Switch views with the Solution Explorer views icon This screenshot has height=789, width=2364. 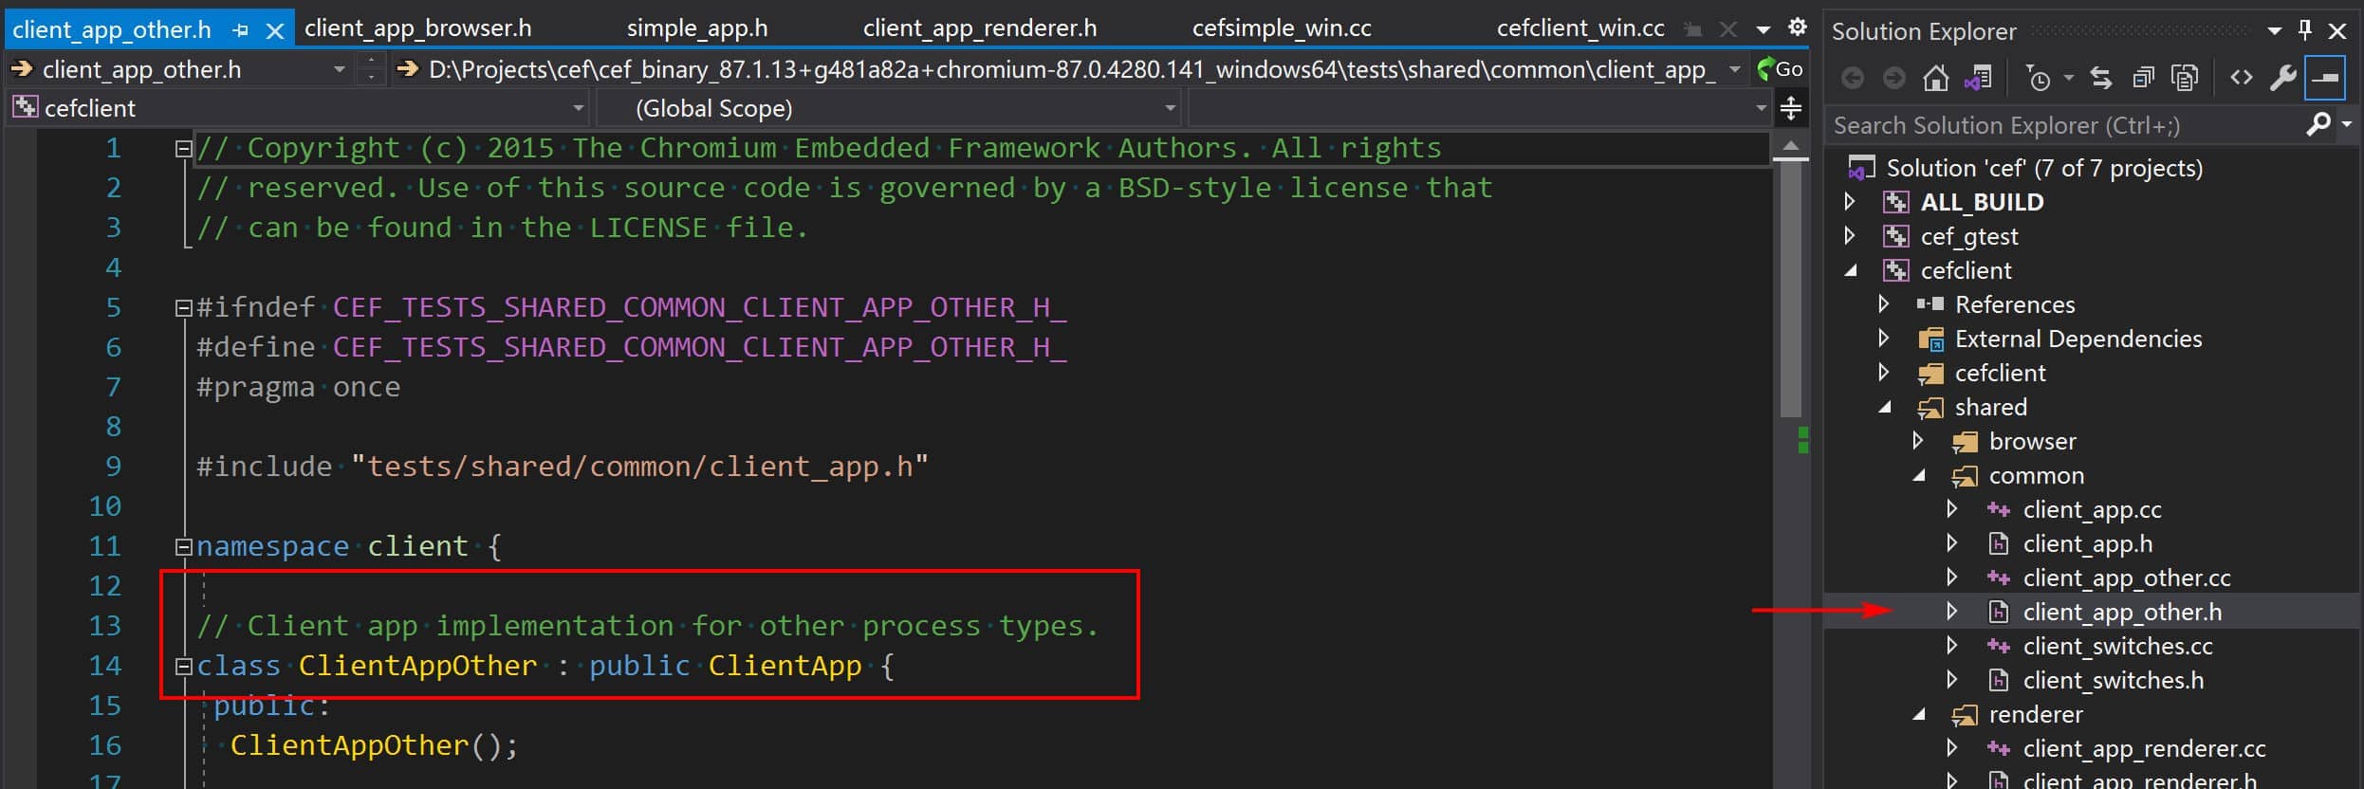pyautogui.click(x=1978, y=78)
